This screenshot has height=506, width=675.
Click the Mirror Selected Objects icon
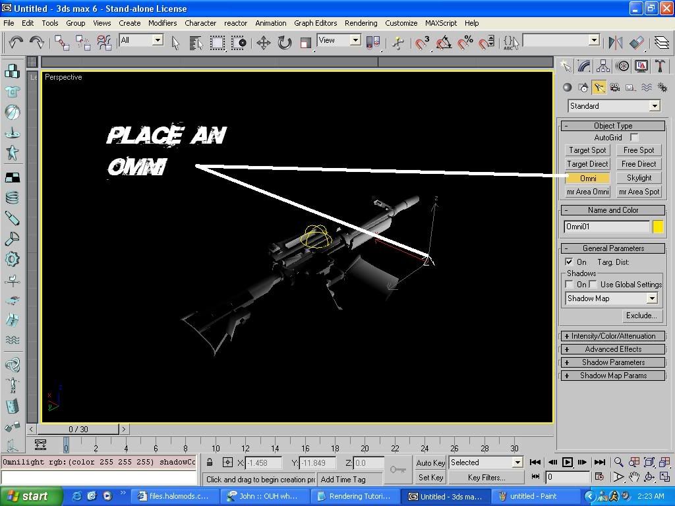tap(616, 43)
